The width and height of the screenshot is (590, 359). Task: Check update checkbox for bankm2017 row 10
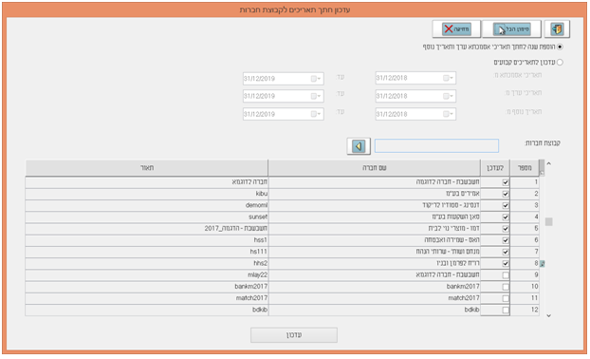click(x=506, y=287)
